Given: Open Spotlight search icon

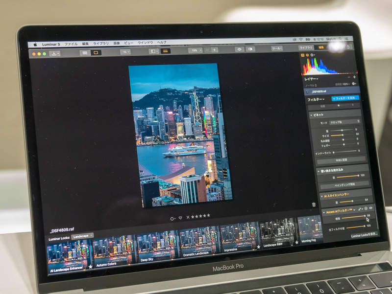Looking at the screenshot, I should [340, 39].
